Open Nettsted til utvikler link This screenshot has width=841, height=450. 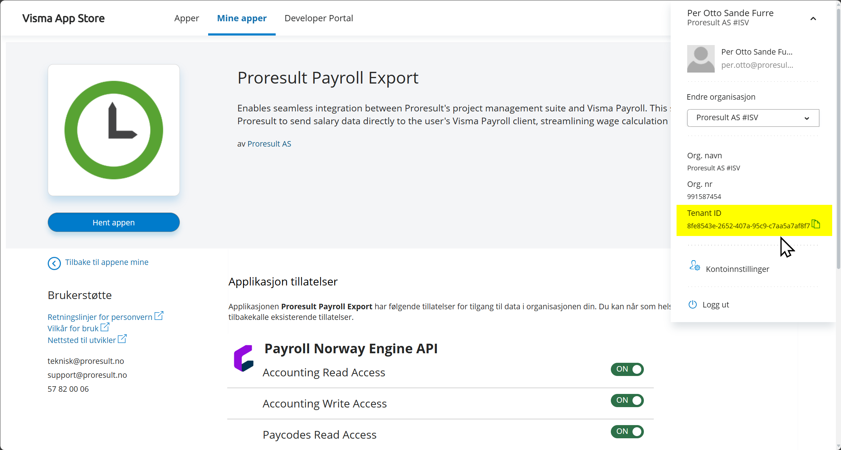[x=82, y=340]
